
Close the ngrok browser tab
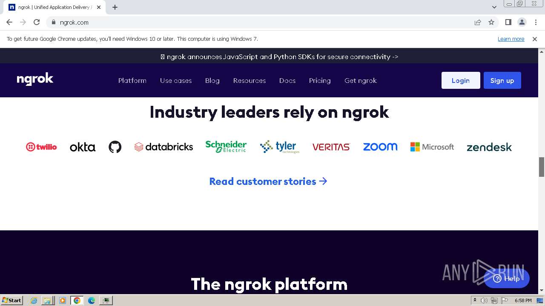[x=99, y=7]
